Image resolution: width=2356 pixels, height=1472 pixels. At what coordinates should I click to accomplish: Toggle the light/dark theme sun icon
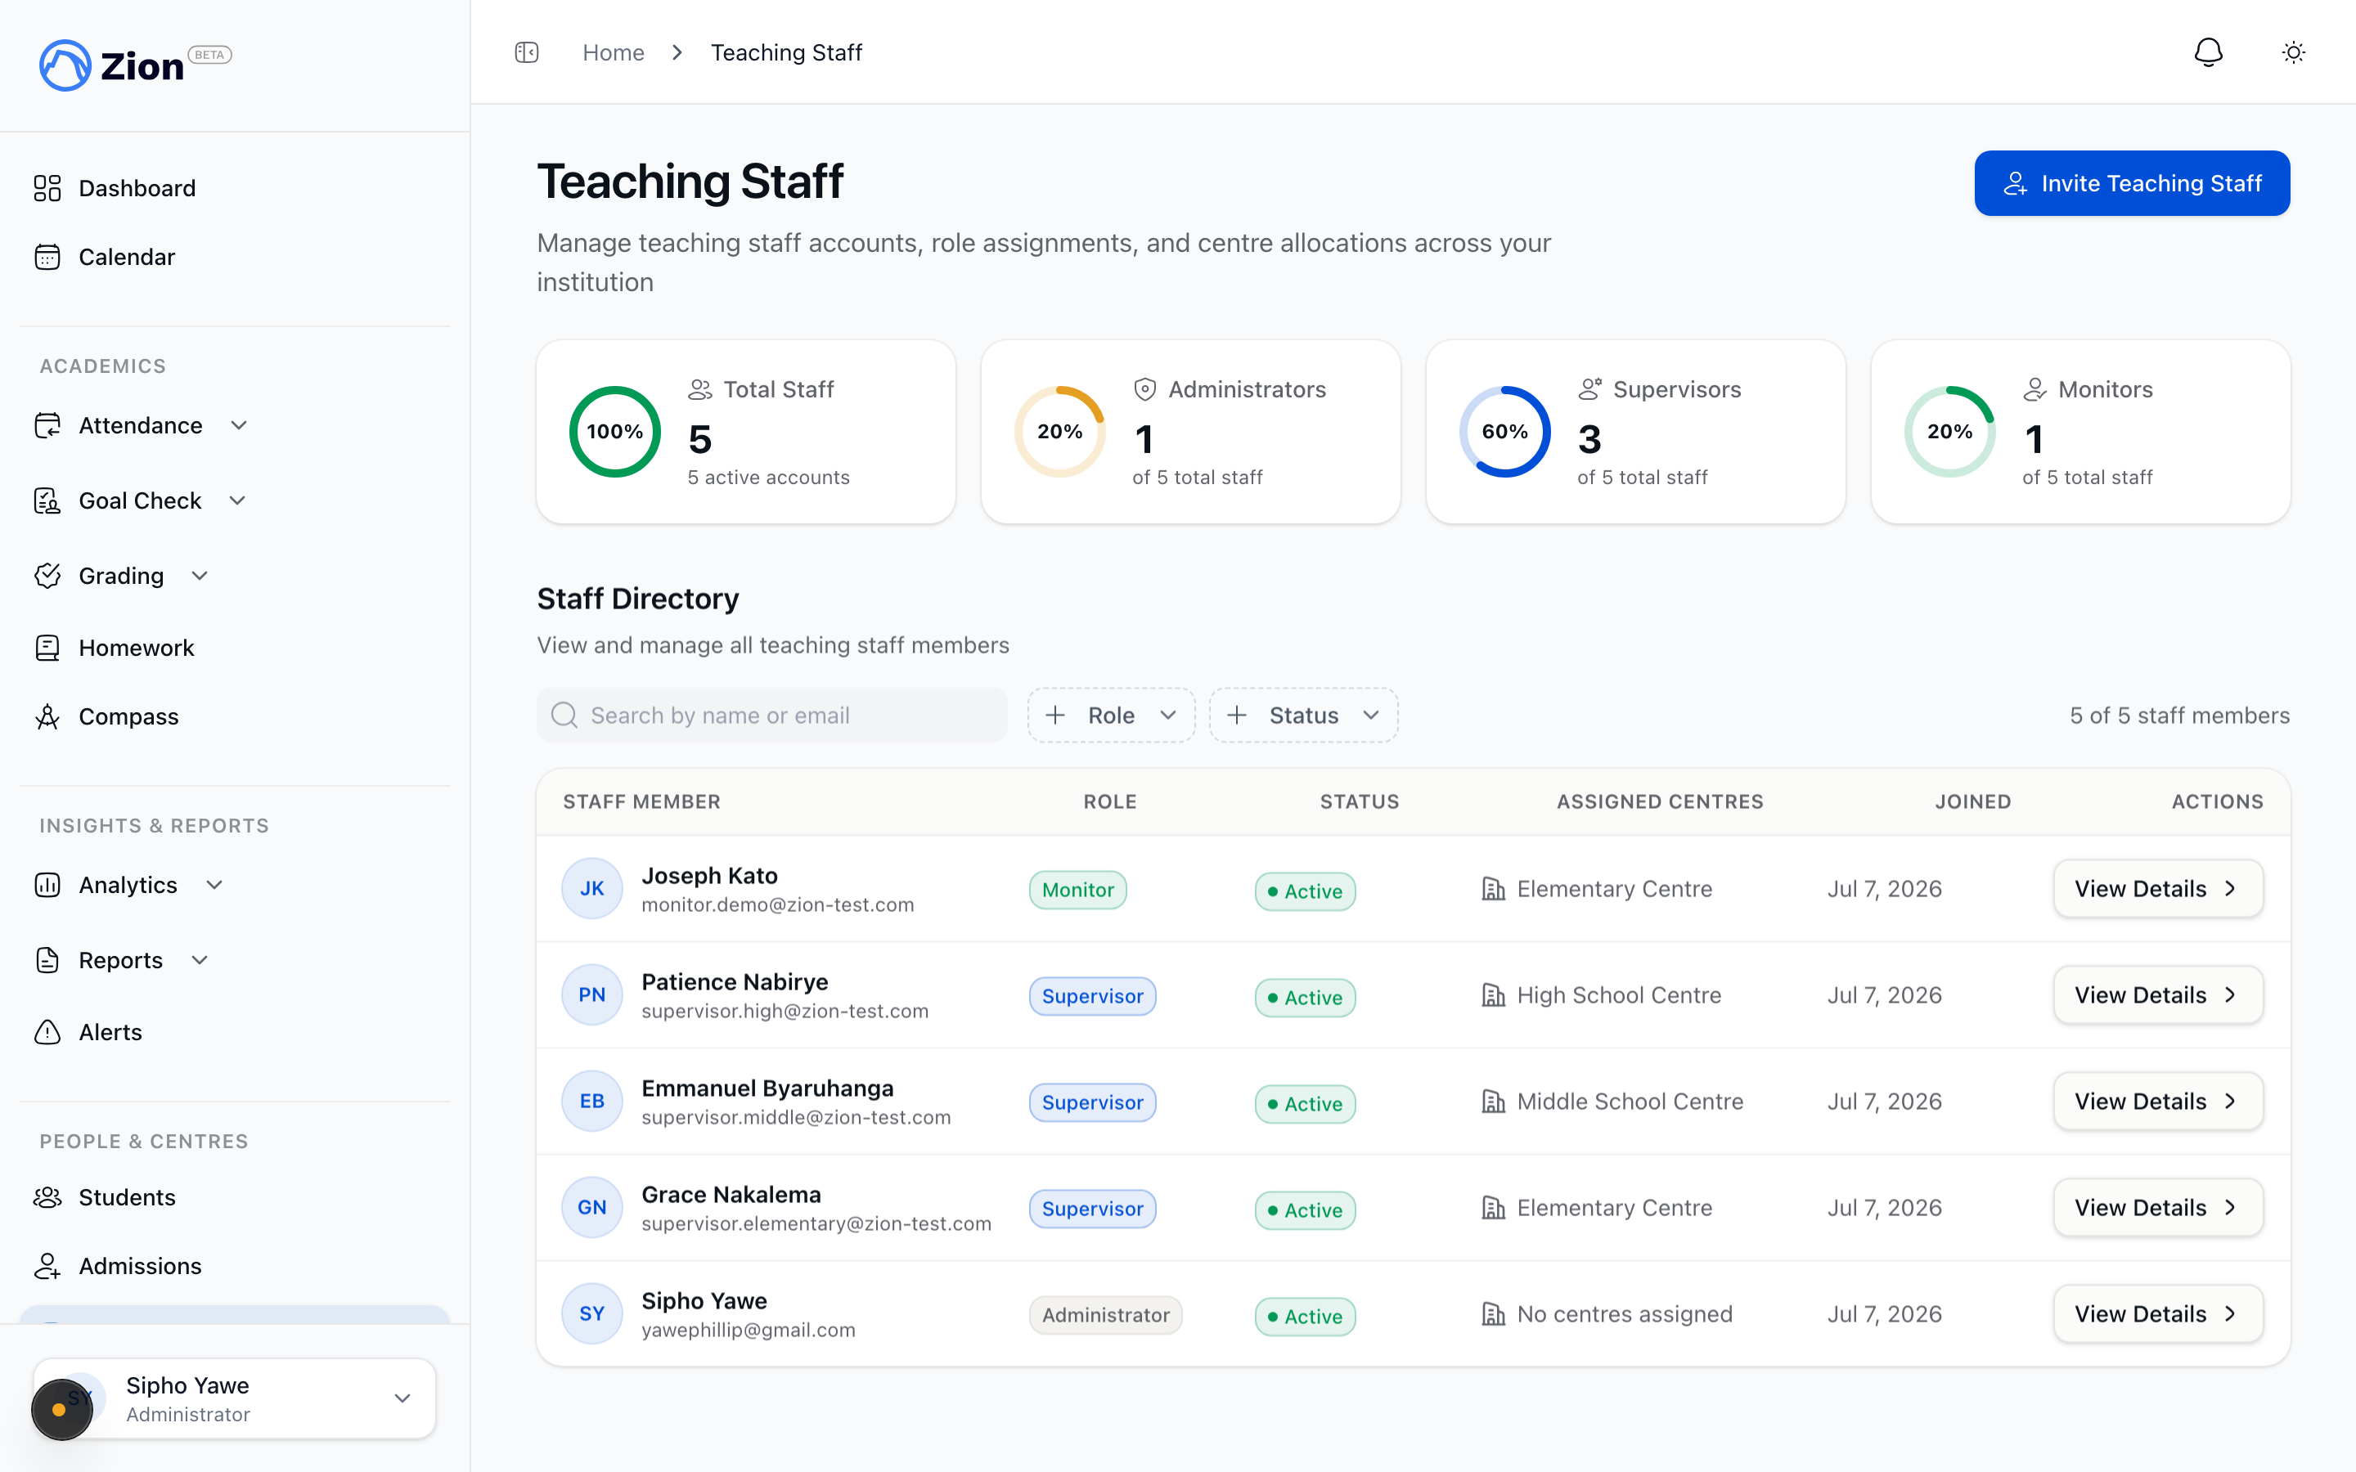2294,52
